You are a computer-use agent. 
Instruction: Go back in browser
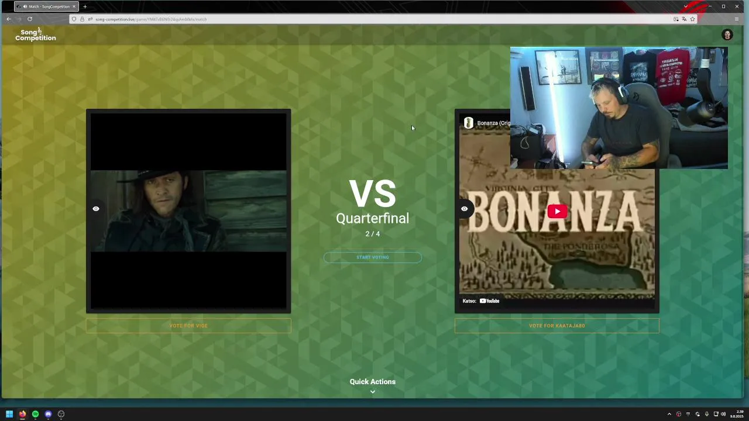(9, 19)
